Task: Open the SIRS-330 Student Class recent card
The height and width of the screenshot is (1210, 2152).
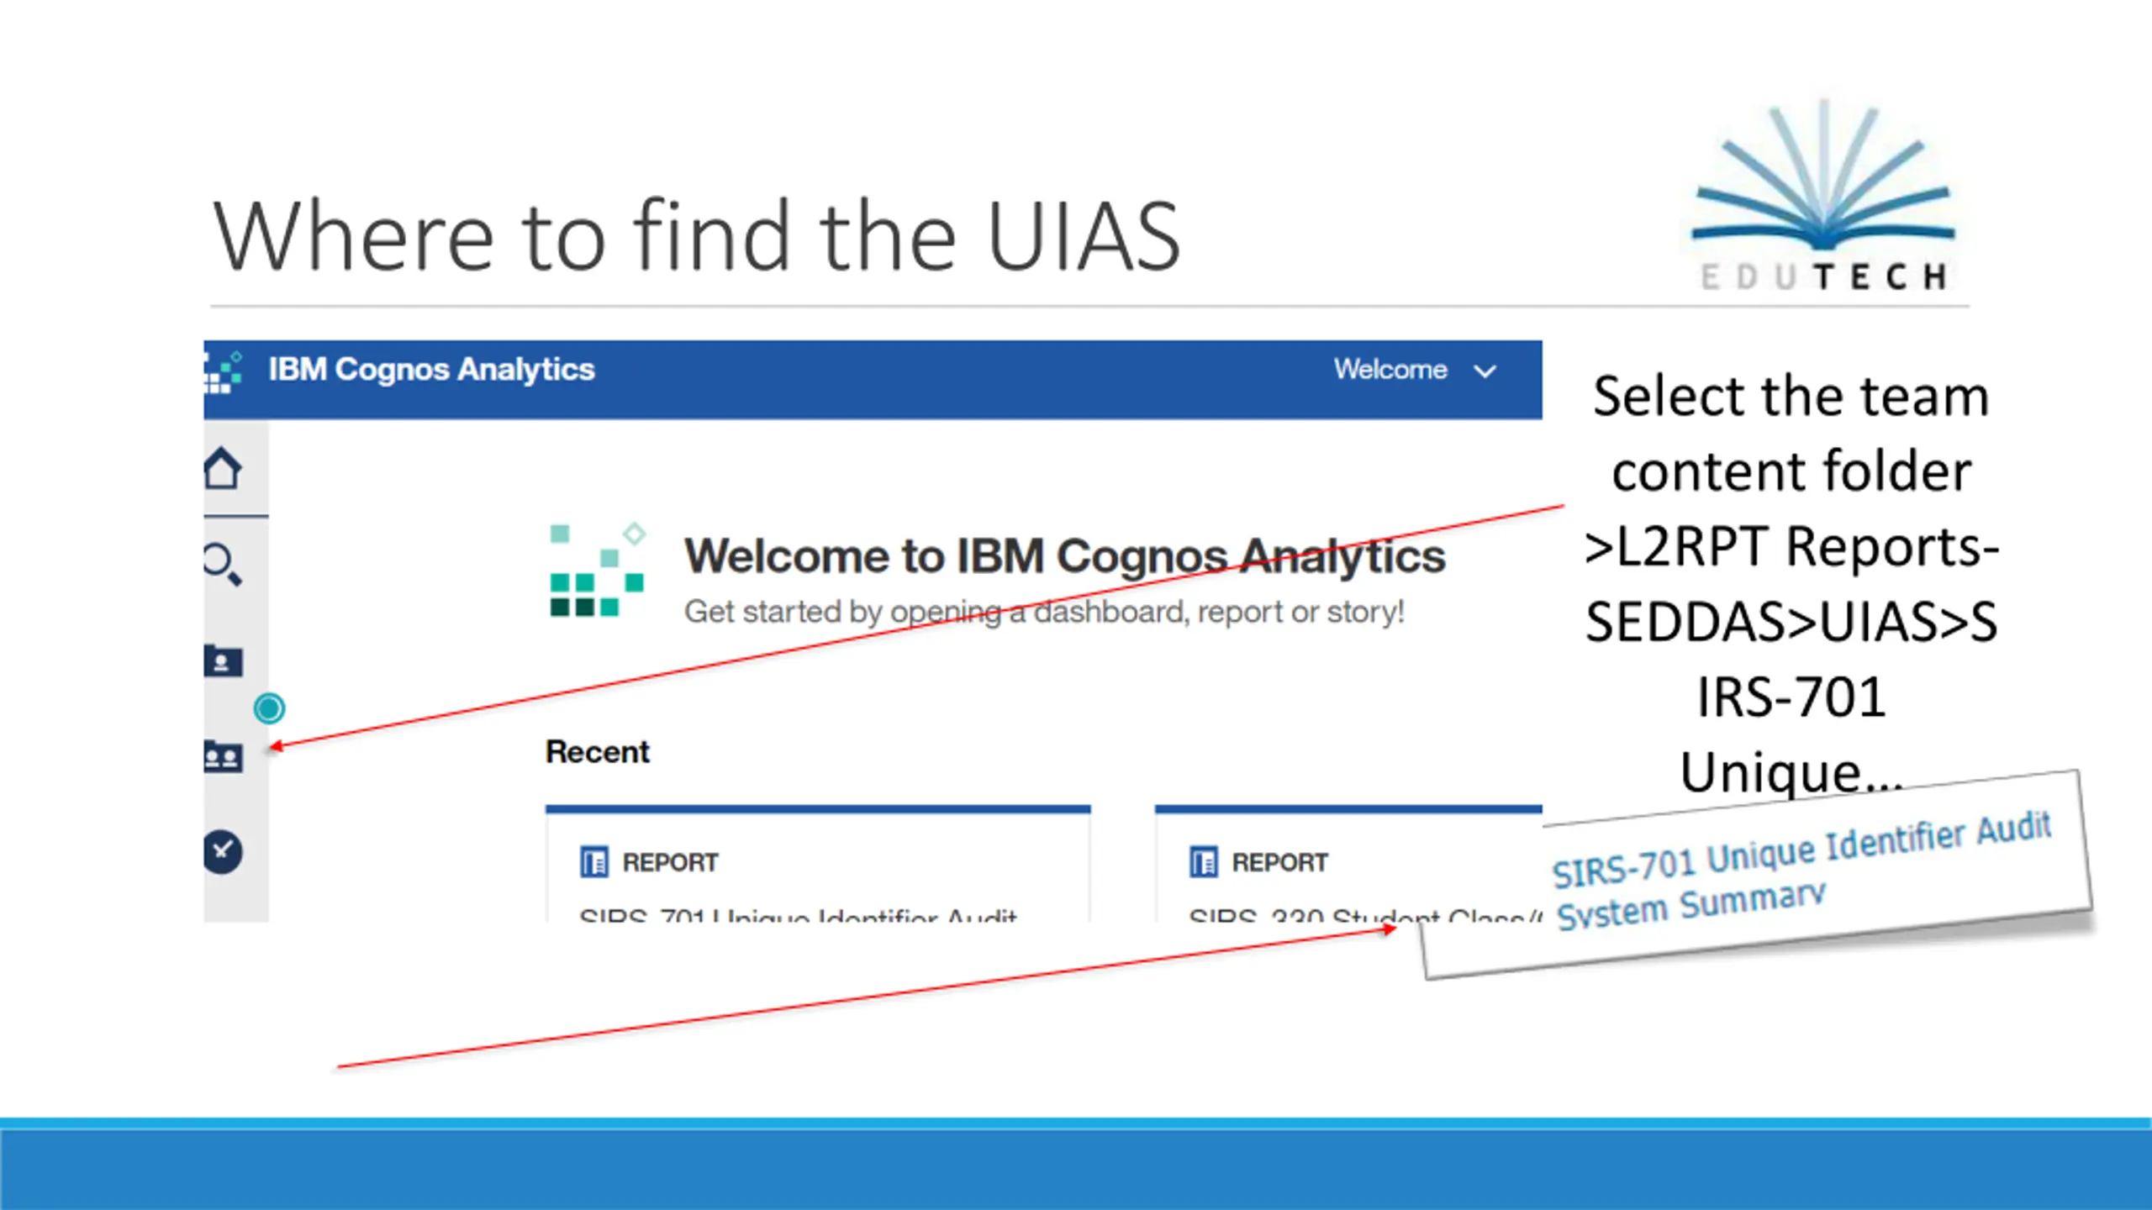Action: pos(1348,864)
